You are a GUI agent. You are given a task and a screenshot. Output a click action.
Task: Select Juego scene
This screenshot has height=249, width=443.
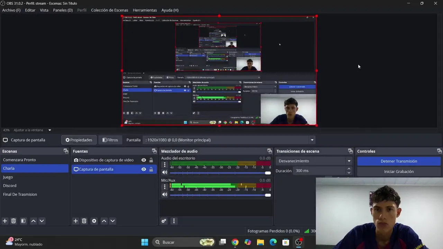coord(35,177)
